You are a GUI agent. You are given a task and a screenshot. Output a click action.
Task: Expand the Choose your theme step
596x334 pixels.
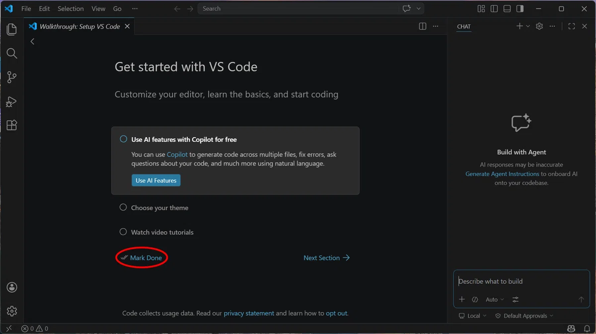(159, 208)
